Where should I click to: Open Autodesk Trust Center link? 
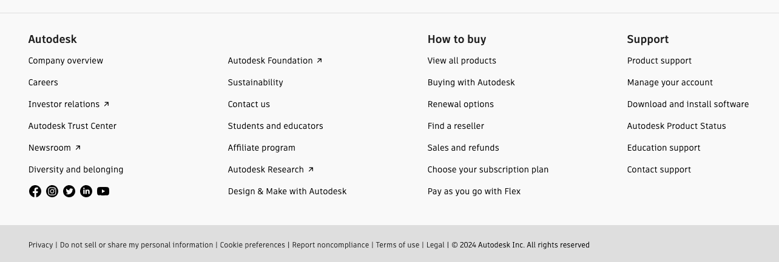tap(72, 126)
